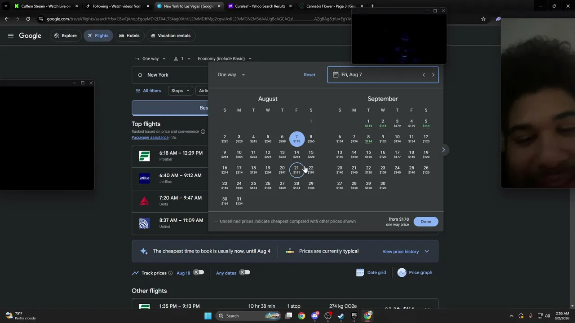The width and height of the screenshot is (575, 323).
Task: Open the passenger count dropdown
Action: pos(181,59)
